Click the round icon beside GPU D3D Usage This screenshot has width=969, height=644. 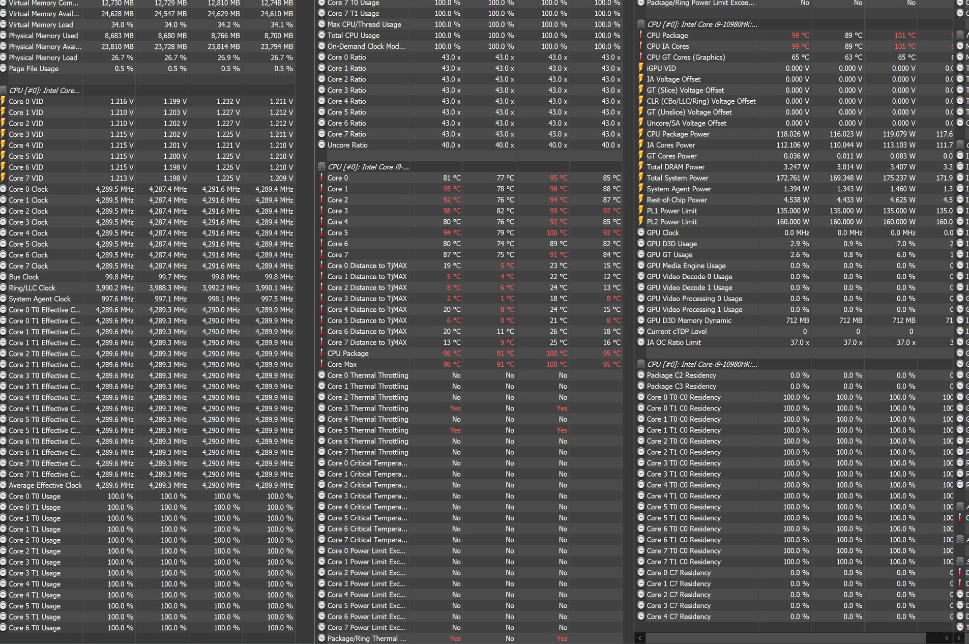coord(641,244)
